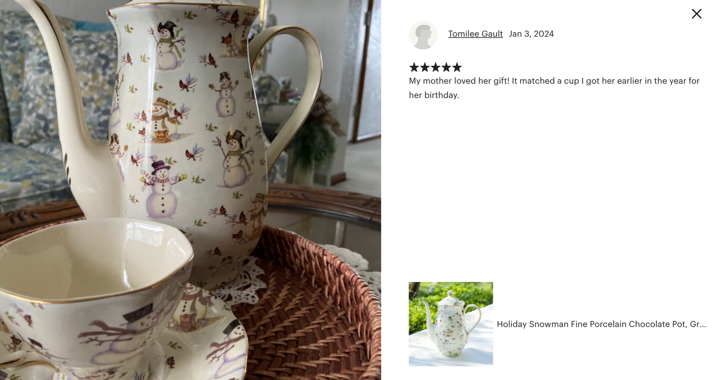Open the Holiday Snowman Fine Porcelain Chocolate Pot link

pyautogui.click(x=601, y=324)
